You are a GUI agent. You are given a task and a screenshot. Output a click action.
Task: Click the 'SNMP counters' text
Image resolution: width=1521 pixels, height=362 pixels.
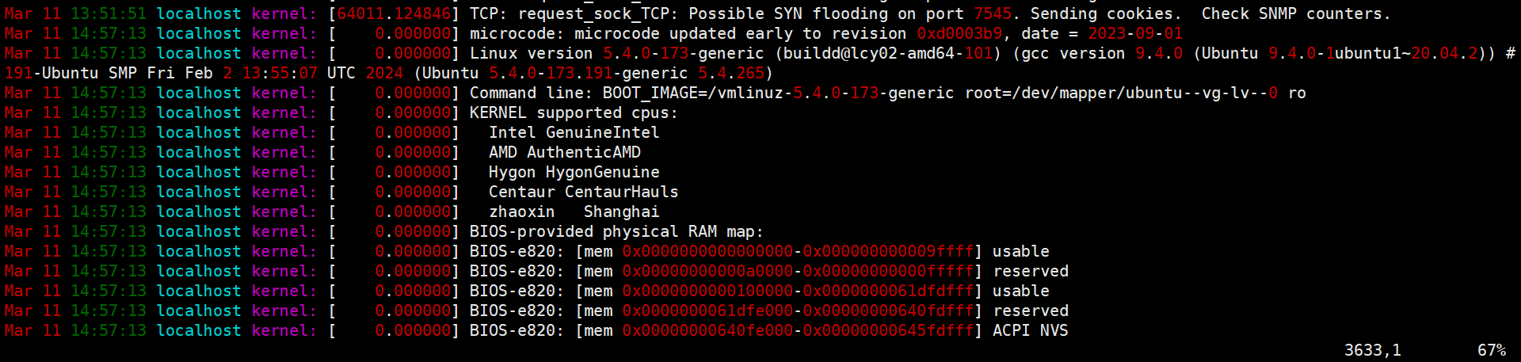click(1334, 13)
